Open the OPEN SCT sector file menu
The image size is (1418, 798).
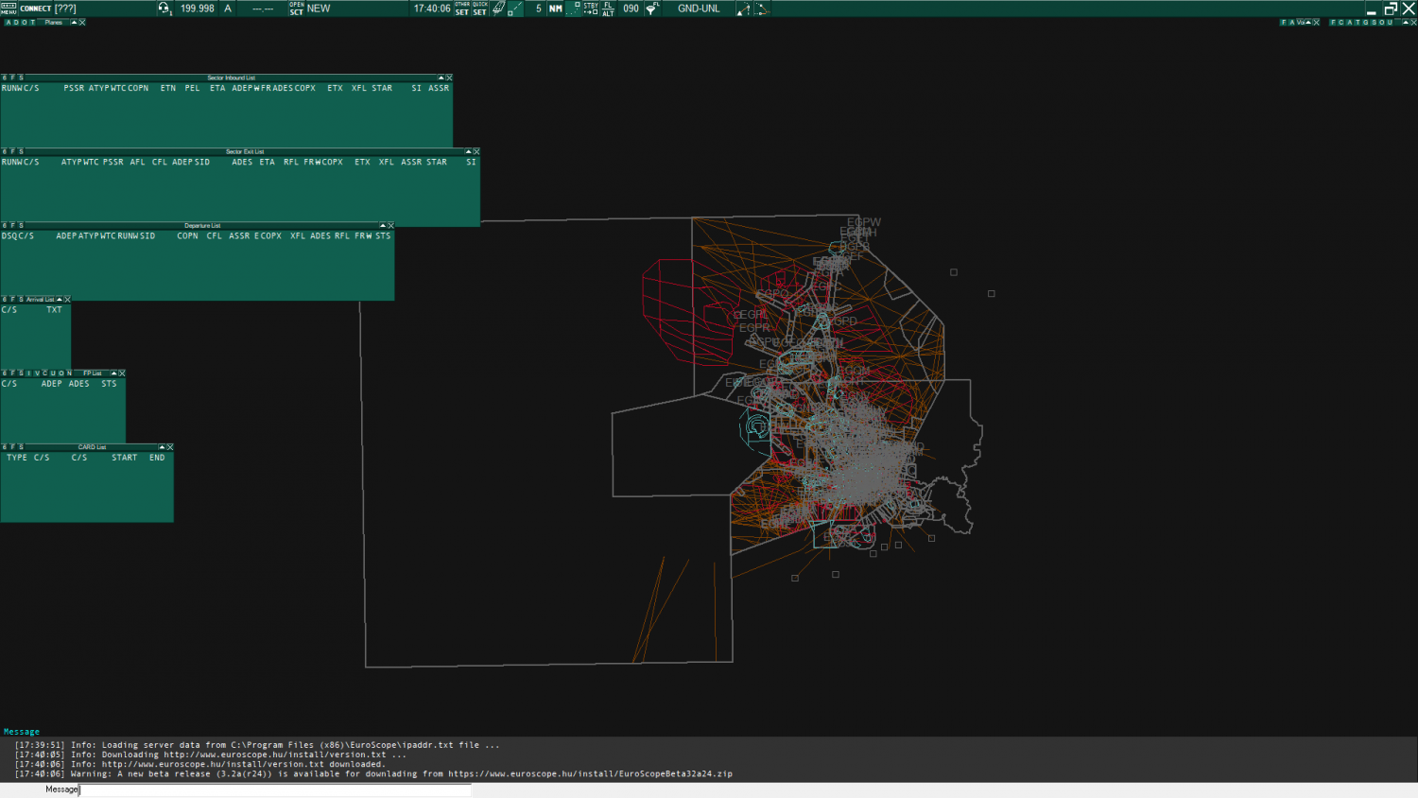(297, 9)
